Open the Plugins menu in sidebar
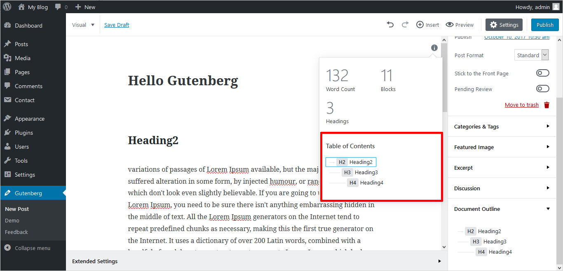This screenshot has height=271, width=563. coord(23,133)
